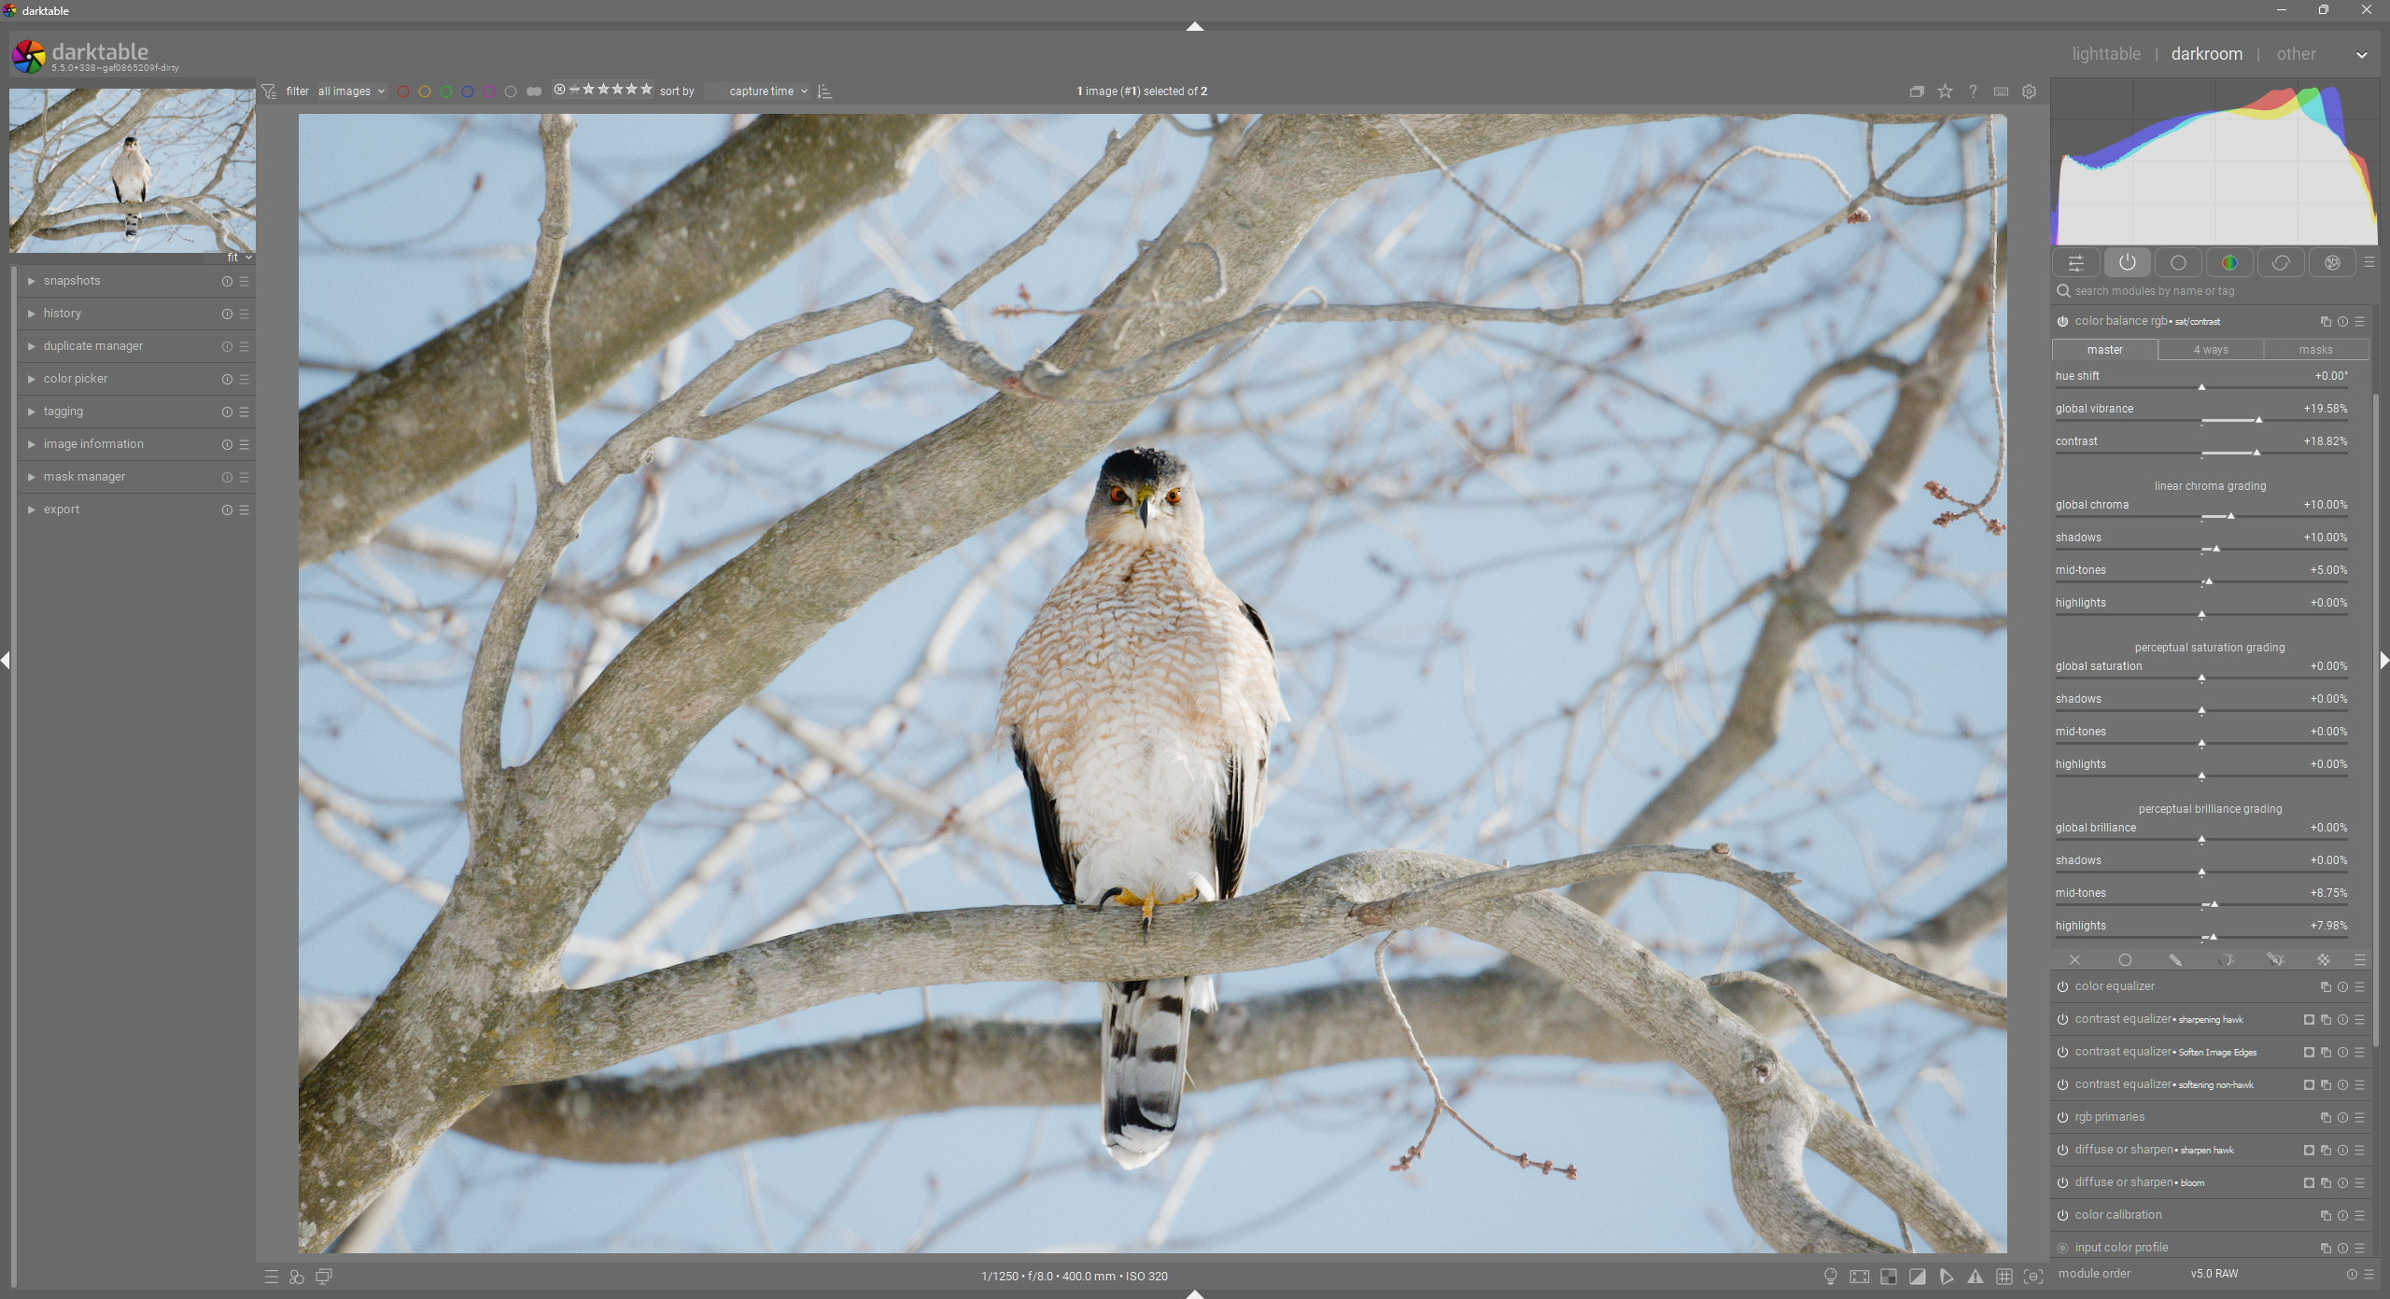Show the effects modules group
2390x1299 pixels.
point(2332,263)
